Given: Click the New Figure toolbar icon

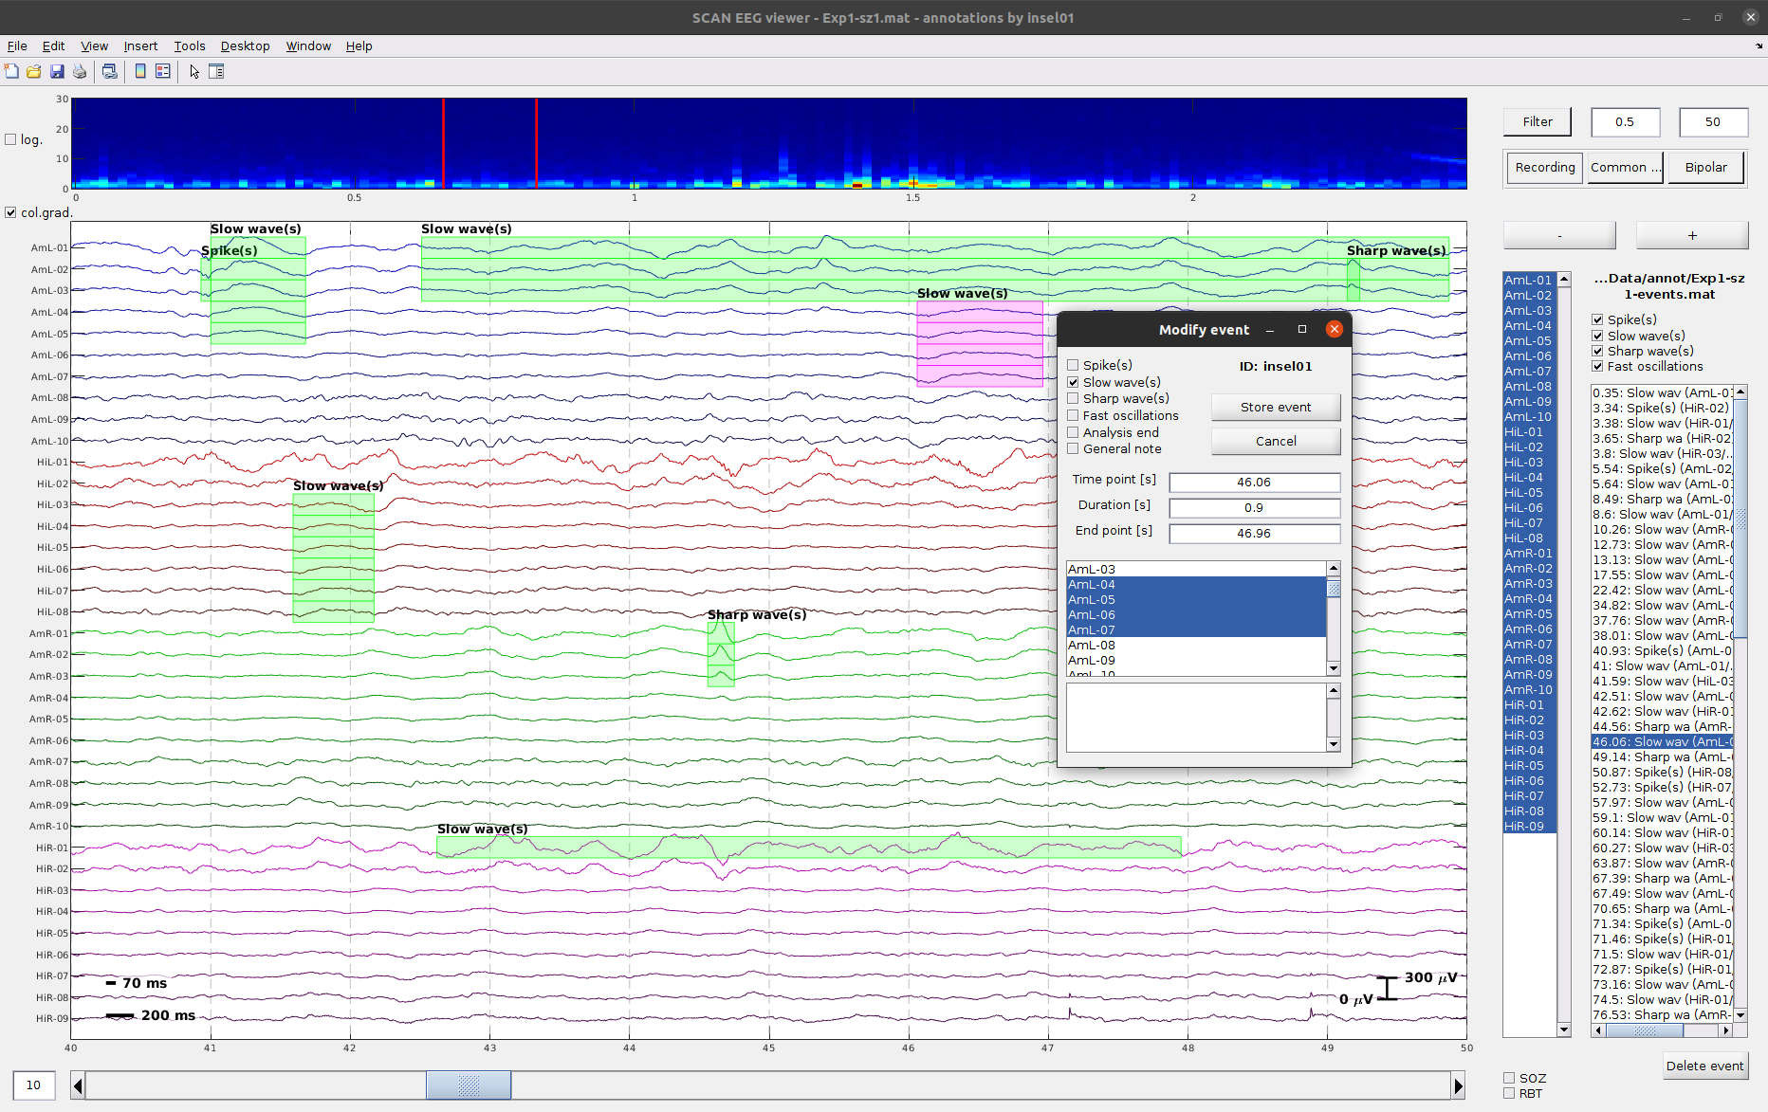Looking at the screenshot, I should pos(11,71).
